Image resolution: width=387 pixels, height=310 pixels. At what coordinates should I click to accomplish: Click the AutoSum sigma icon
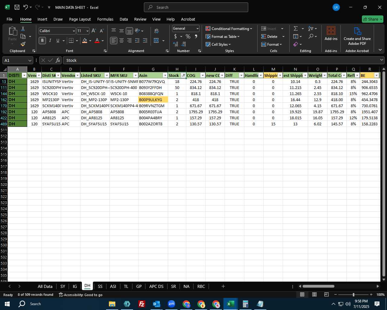[296, 28]
